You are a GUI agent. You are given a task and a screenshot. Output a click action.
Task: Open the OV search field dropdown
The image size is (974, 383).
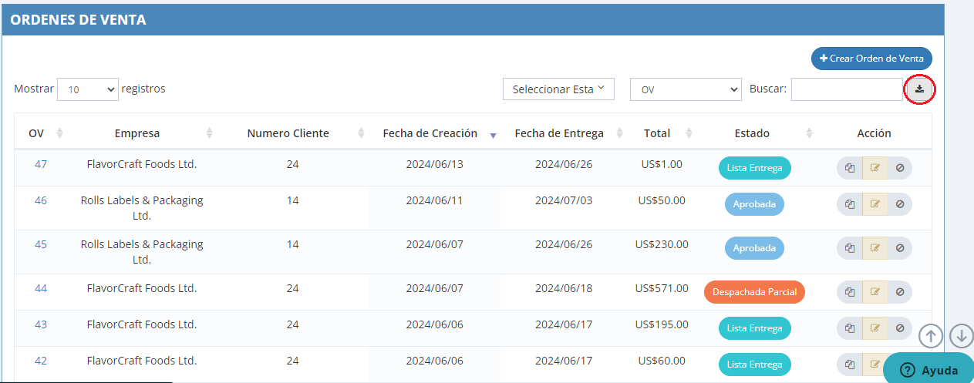686,89
